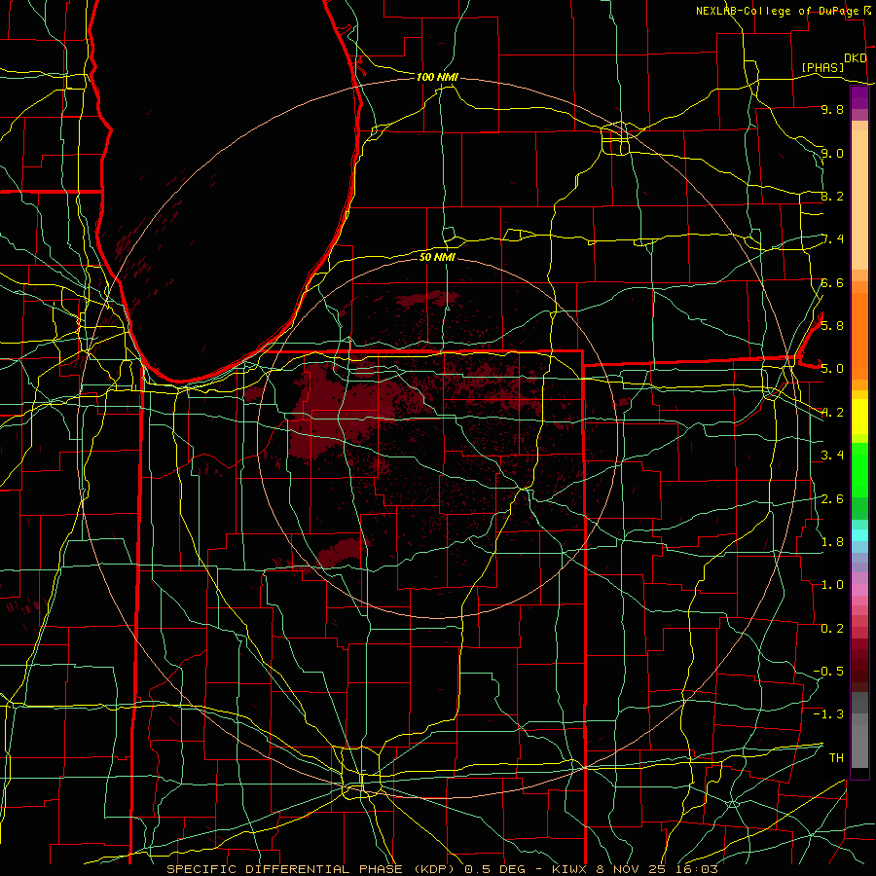Click the 8.2 scale value

832,196
